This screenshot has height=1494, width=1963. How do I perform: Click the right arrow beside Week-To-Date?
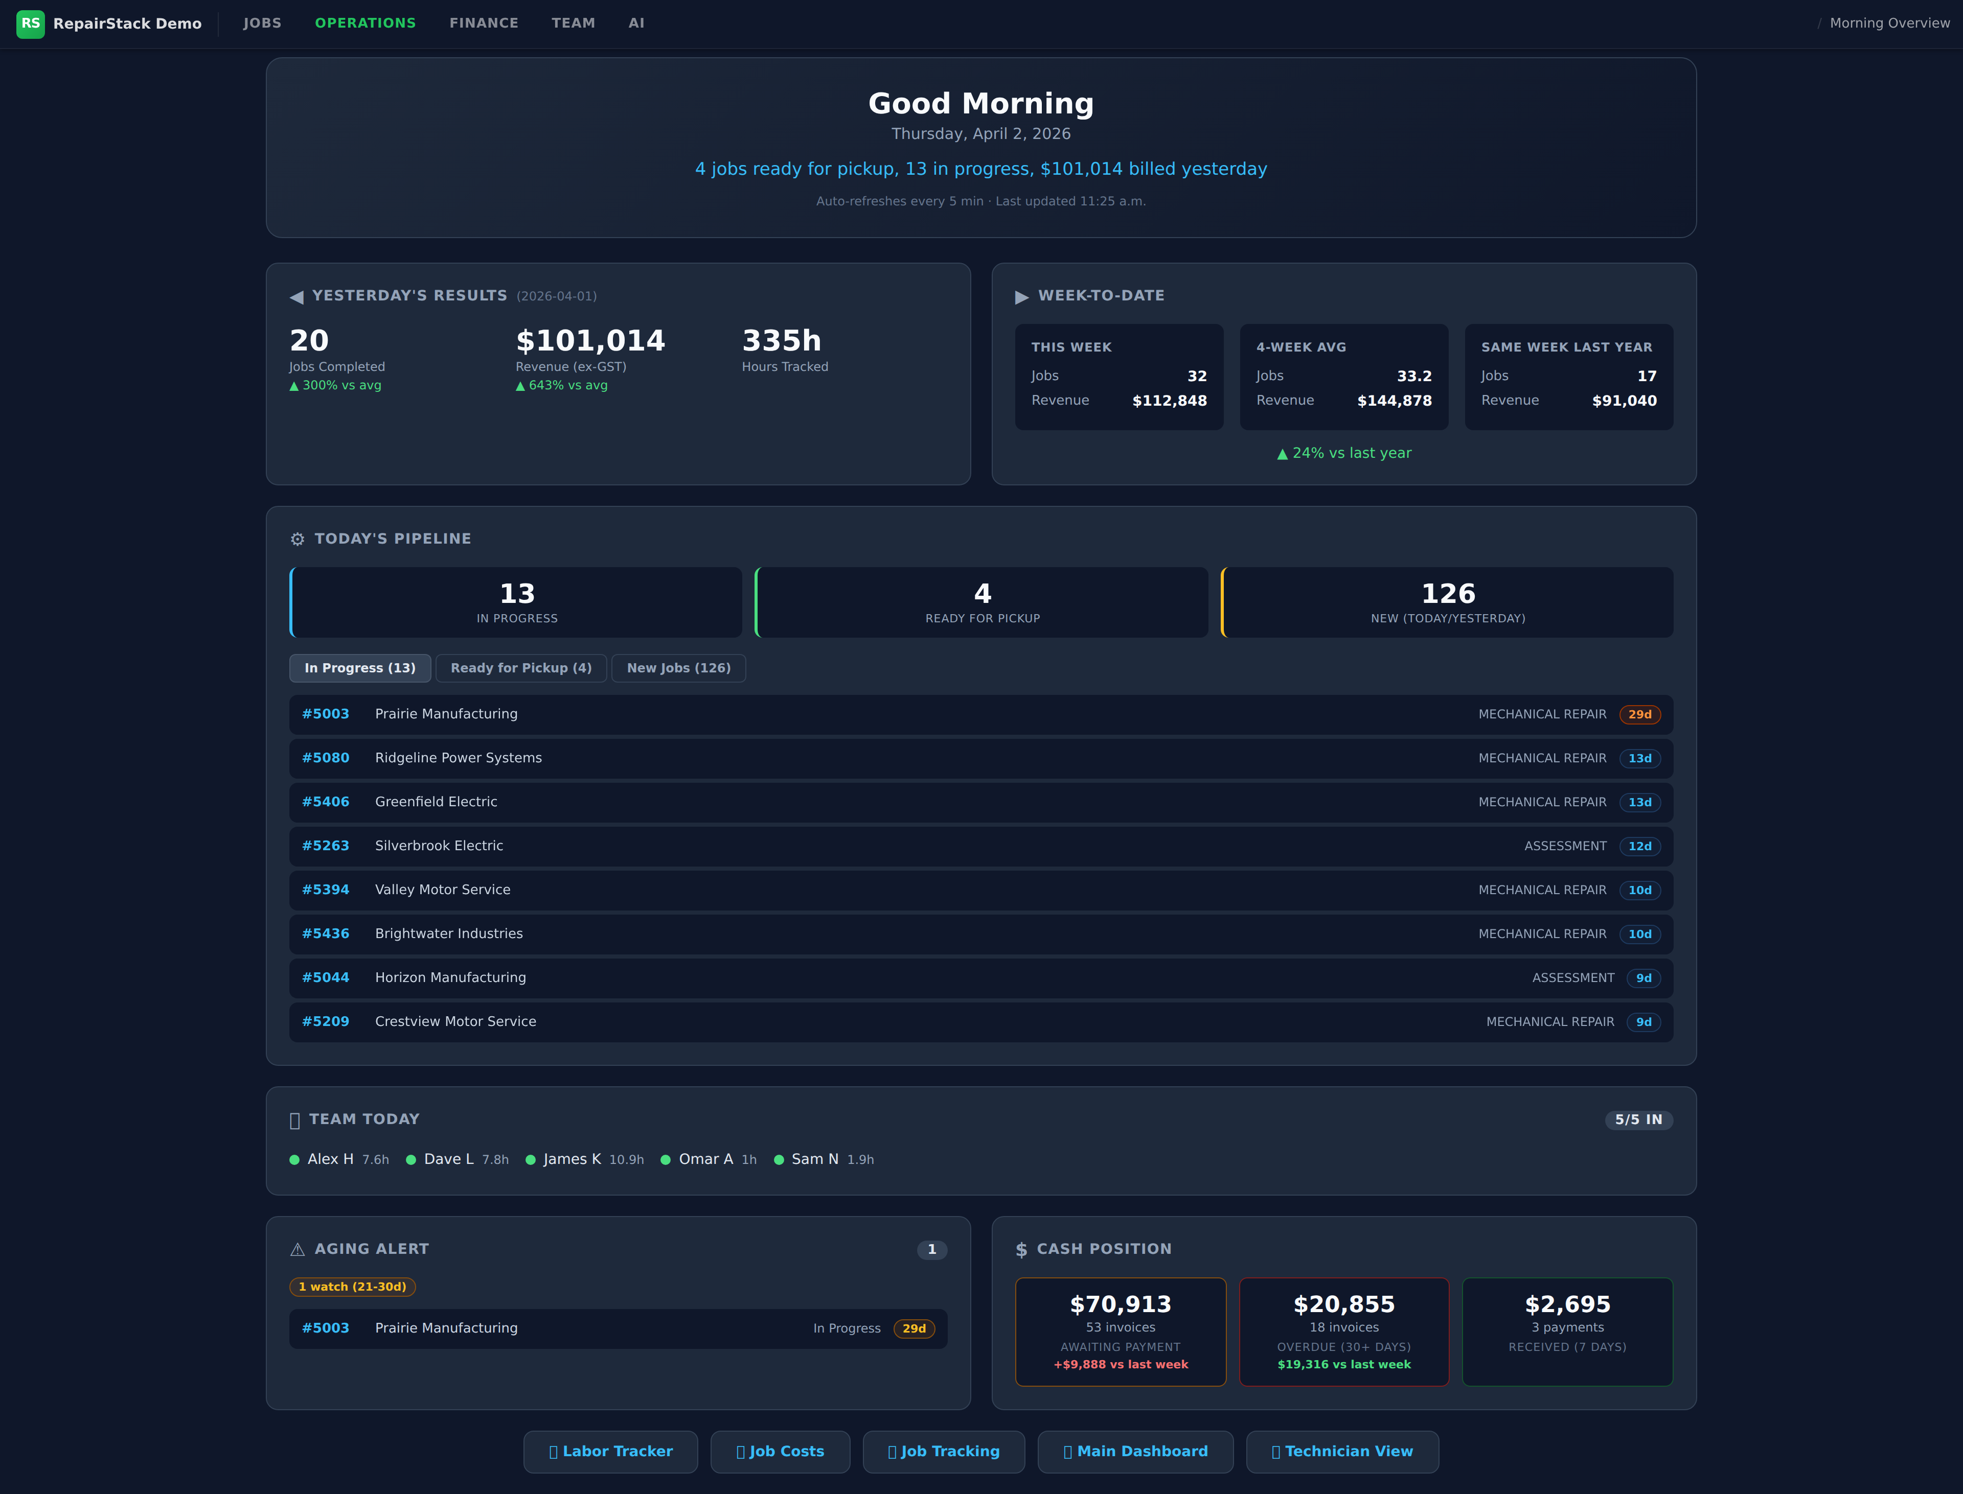(x=1021, y=296)
